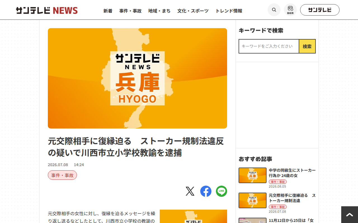Viewport: 358px width, 223px height.
Task: Click the article headline 元交際相手に復縁迫る
Action: 136,147
